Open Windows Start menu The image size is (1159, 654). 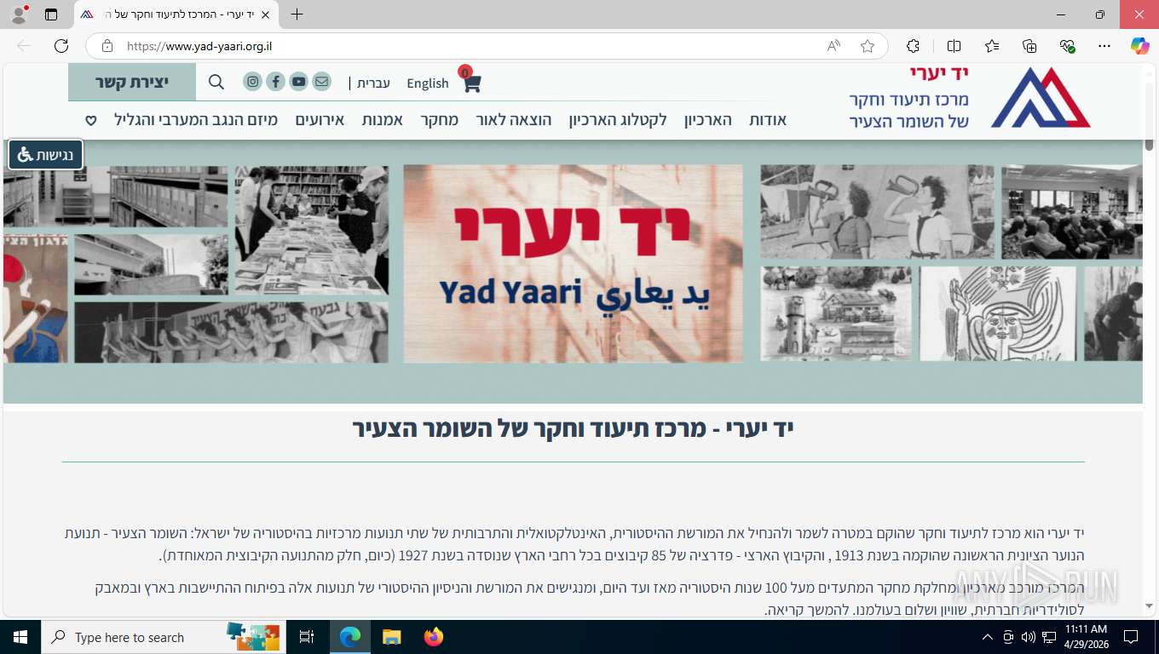20,637
